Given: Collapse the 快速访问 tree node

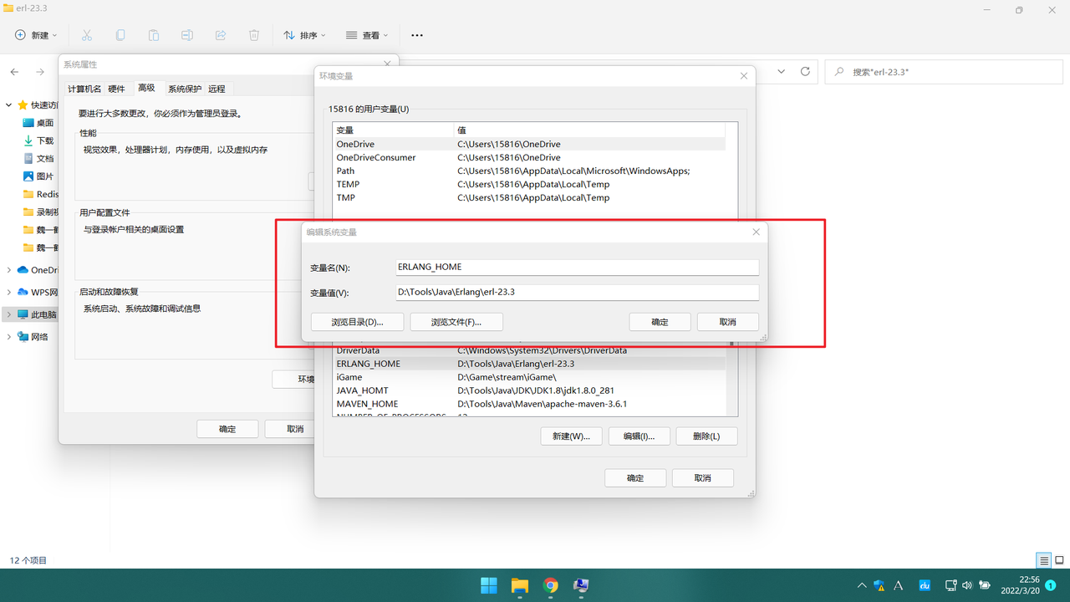Looking at the screenshot, I should coord(9,105).
